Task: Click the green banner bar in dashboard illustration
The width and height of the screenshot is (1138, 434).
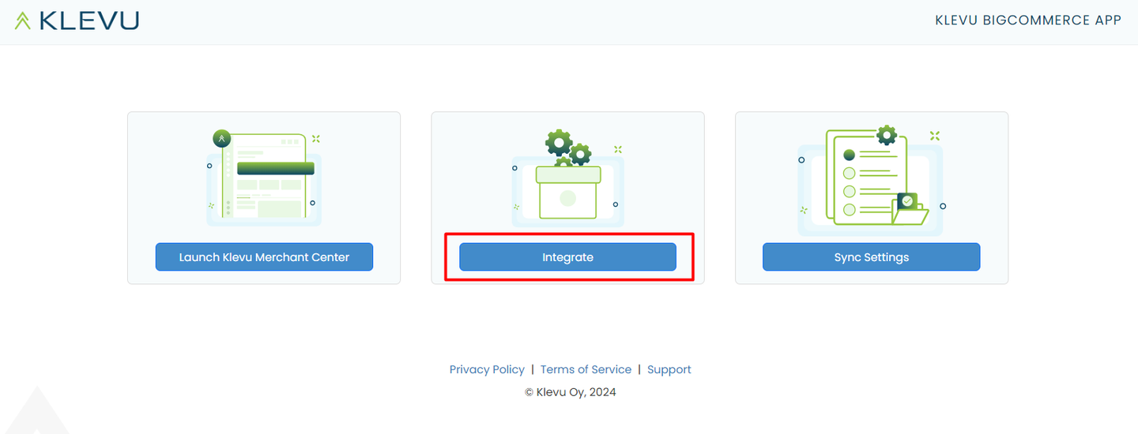Action: [276, 168]
